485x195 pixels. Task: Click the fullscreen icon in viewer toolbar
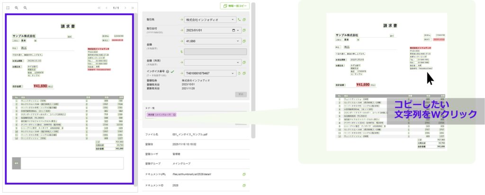pos(8,8)
